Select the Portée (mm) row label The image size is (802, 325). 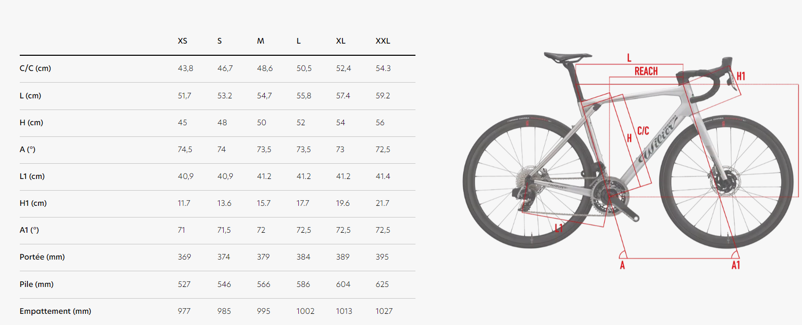tap(42, 257)
